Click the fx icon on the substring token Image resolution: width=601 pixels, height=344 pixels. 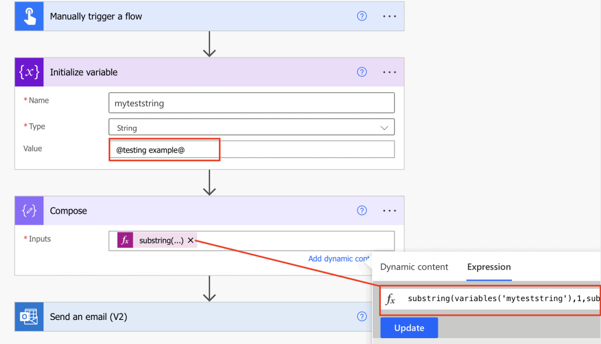click(125, 241)
